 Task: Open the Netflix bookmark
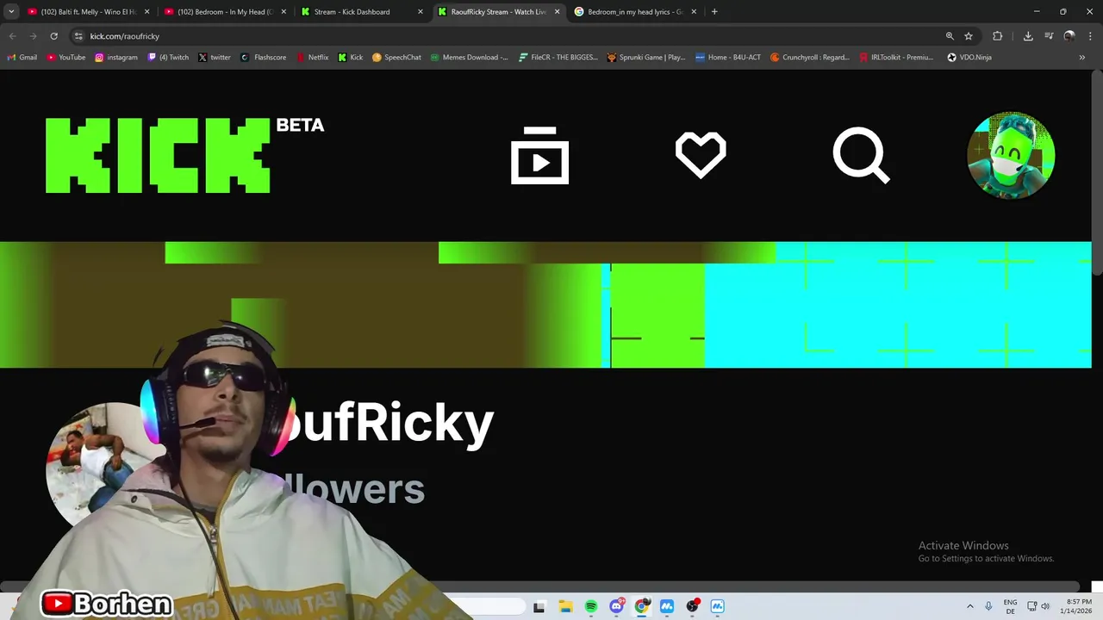312,57
